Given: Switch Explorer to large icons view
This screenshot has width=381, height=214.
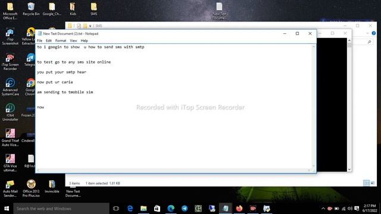Looking at the screenshot, I should 373,183.
